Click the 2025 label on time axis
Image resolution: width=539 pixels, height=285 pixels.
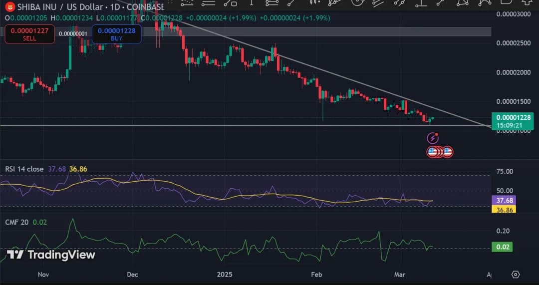coord(226,275)
